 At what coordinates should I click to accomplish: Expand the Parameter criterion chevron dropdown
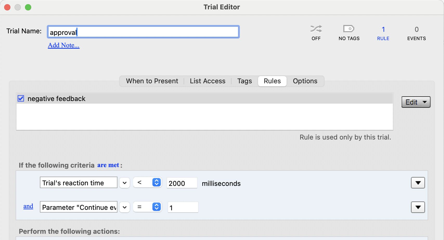125,207
